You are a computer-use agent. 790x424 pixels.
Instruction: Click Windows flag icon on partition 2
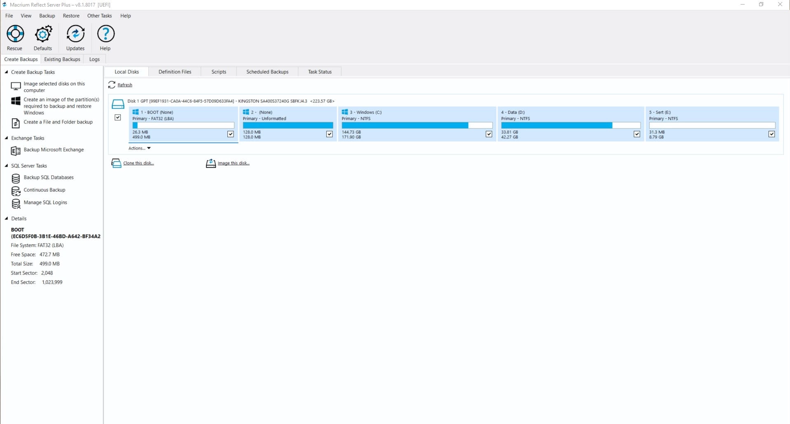246,112
